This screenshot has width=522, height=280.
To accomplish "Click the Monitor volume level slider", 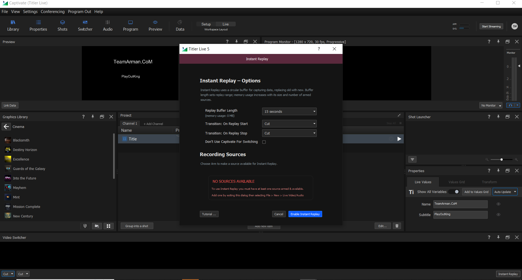I will [x=519, y=66].
